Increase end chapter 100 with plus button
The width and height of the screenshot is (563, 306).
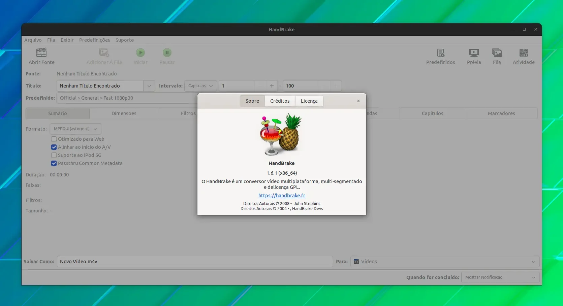pyautogui.click(x=336, y=86)
